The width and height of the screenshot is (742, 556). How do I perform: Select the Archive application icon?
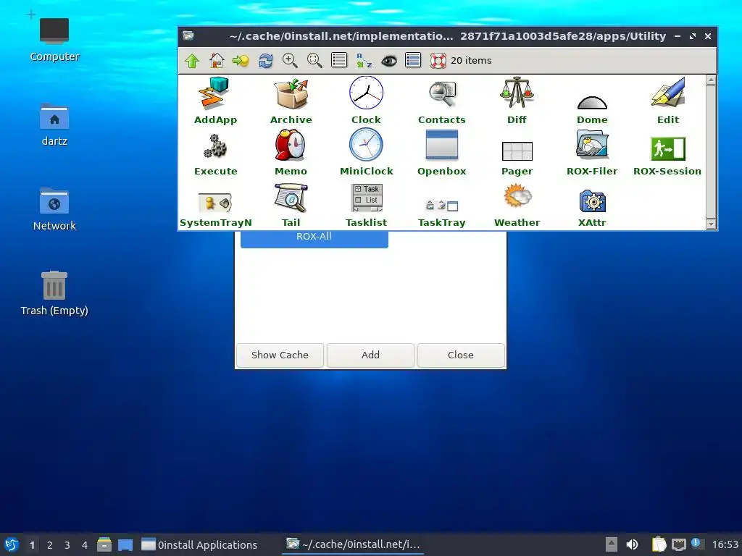click(291, 93)
